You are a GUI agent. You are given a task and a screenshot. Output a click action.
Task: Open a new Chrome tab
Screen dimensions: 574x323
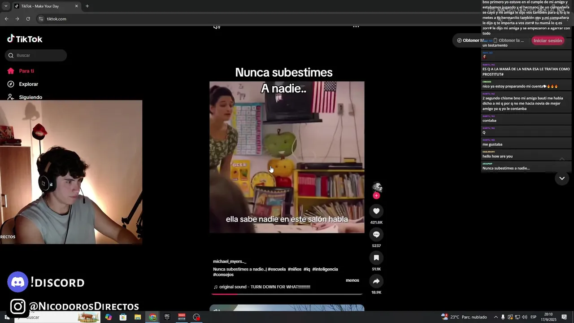pyautogui.click(x=87, y=6)
